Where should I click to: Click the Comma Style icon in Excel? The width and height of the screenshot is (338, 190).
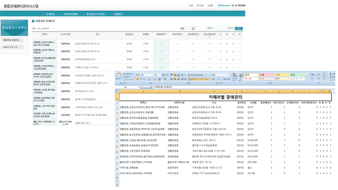coord(221,79)
